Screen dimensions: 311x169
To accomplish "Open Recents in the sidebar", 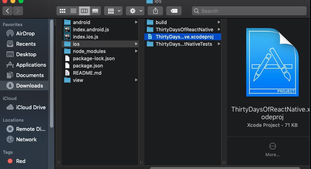I will tap(24, 44).
